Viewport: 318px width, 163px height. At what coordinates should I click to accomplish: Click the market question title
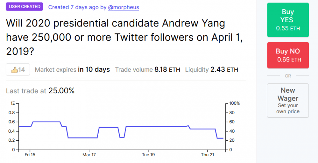pyautogui.click(x=124, y=38)
